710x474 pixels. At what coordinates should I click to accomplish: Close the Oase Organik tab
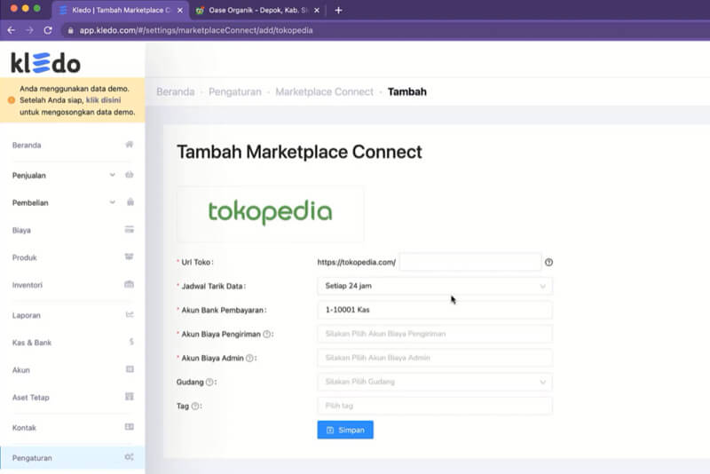[317, 10]
